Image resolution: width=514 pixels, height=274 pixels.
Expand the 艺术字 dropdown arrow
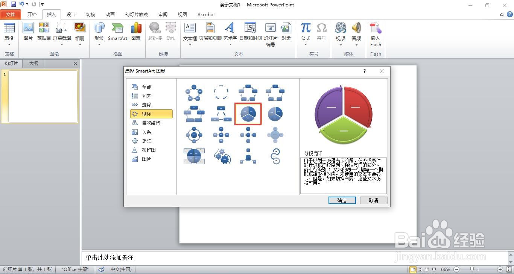230,45
